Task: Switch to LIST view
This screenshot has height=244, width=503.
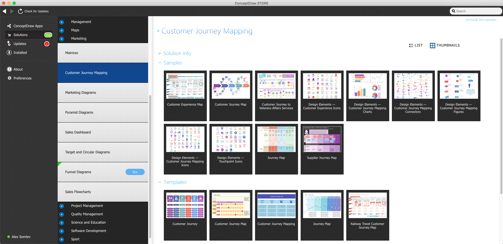Action: 416,45
